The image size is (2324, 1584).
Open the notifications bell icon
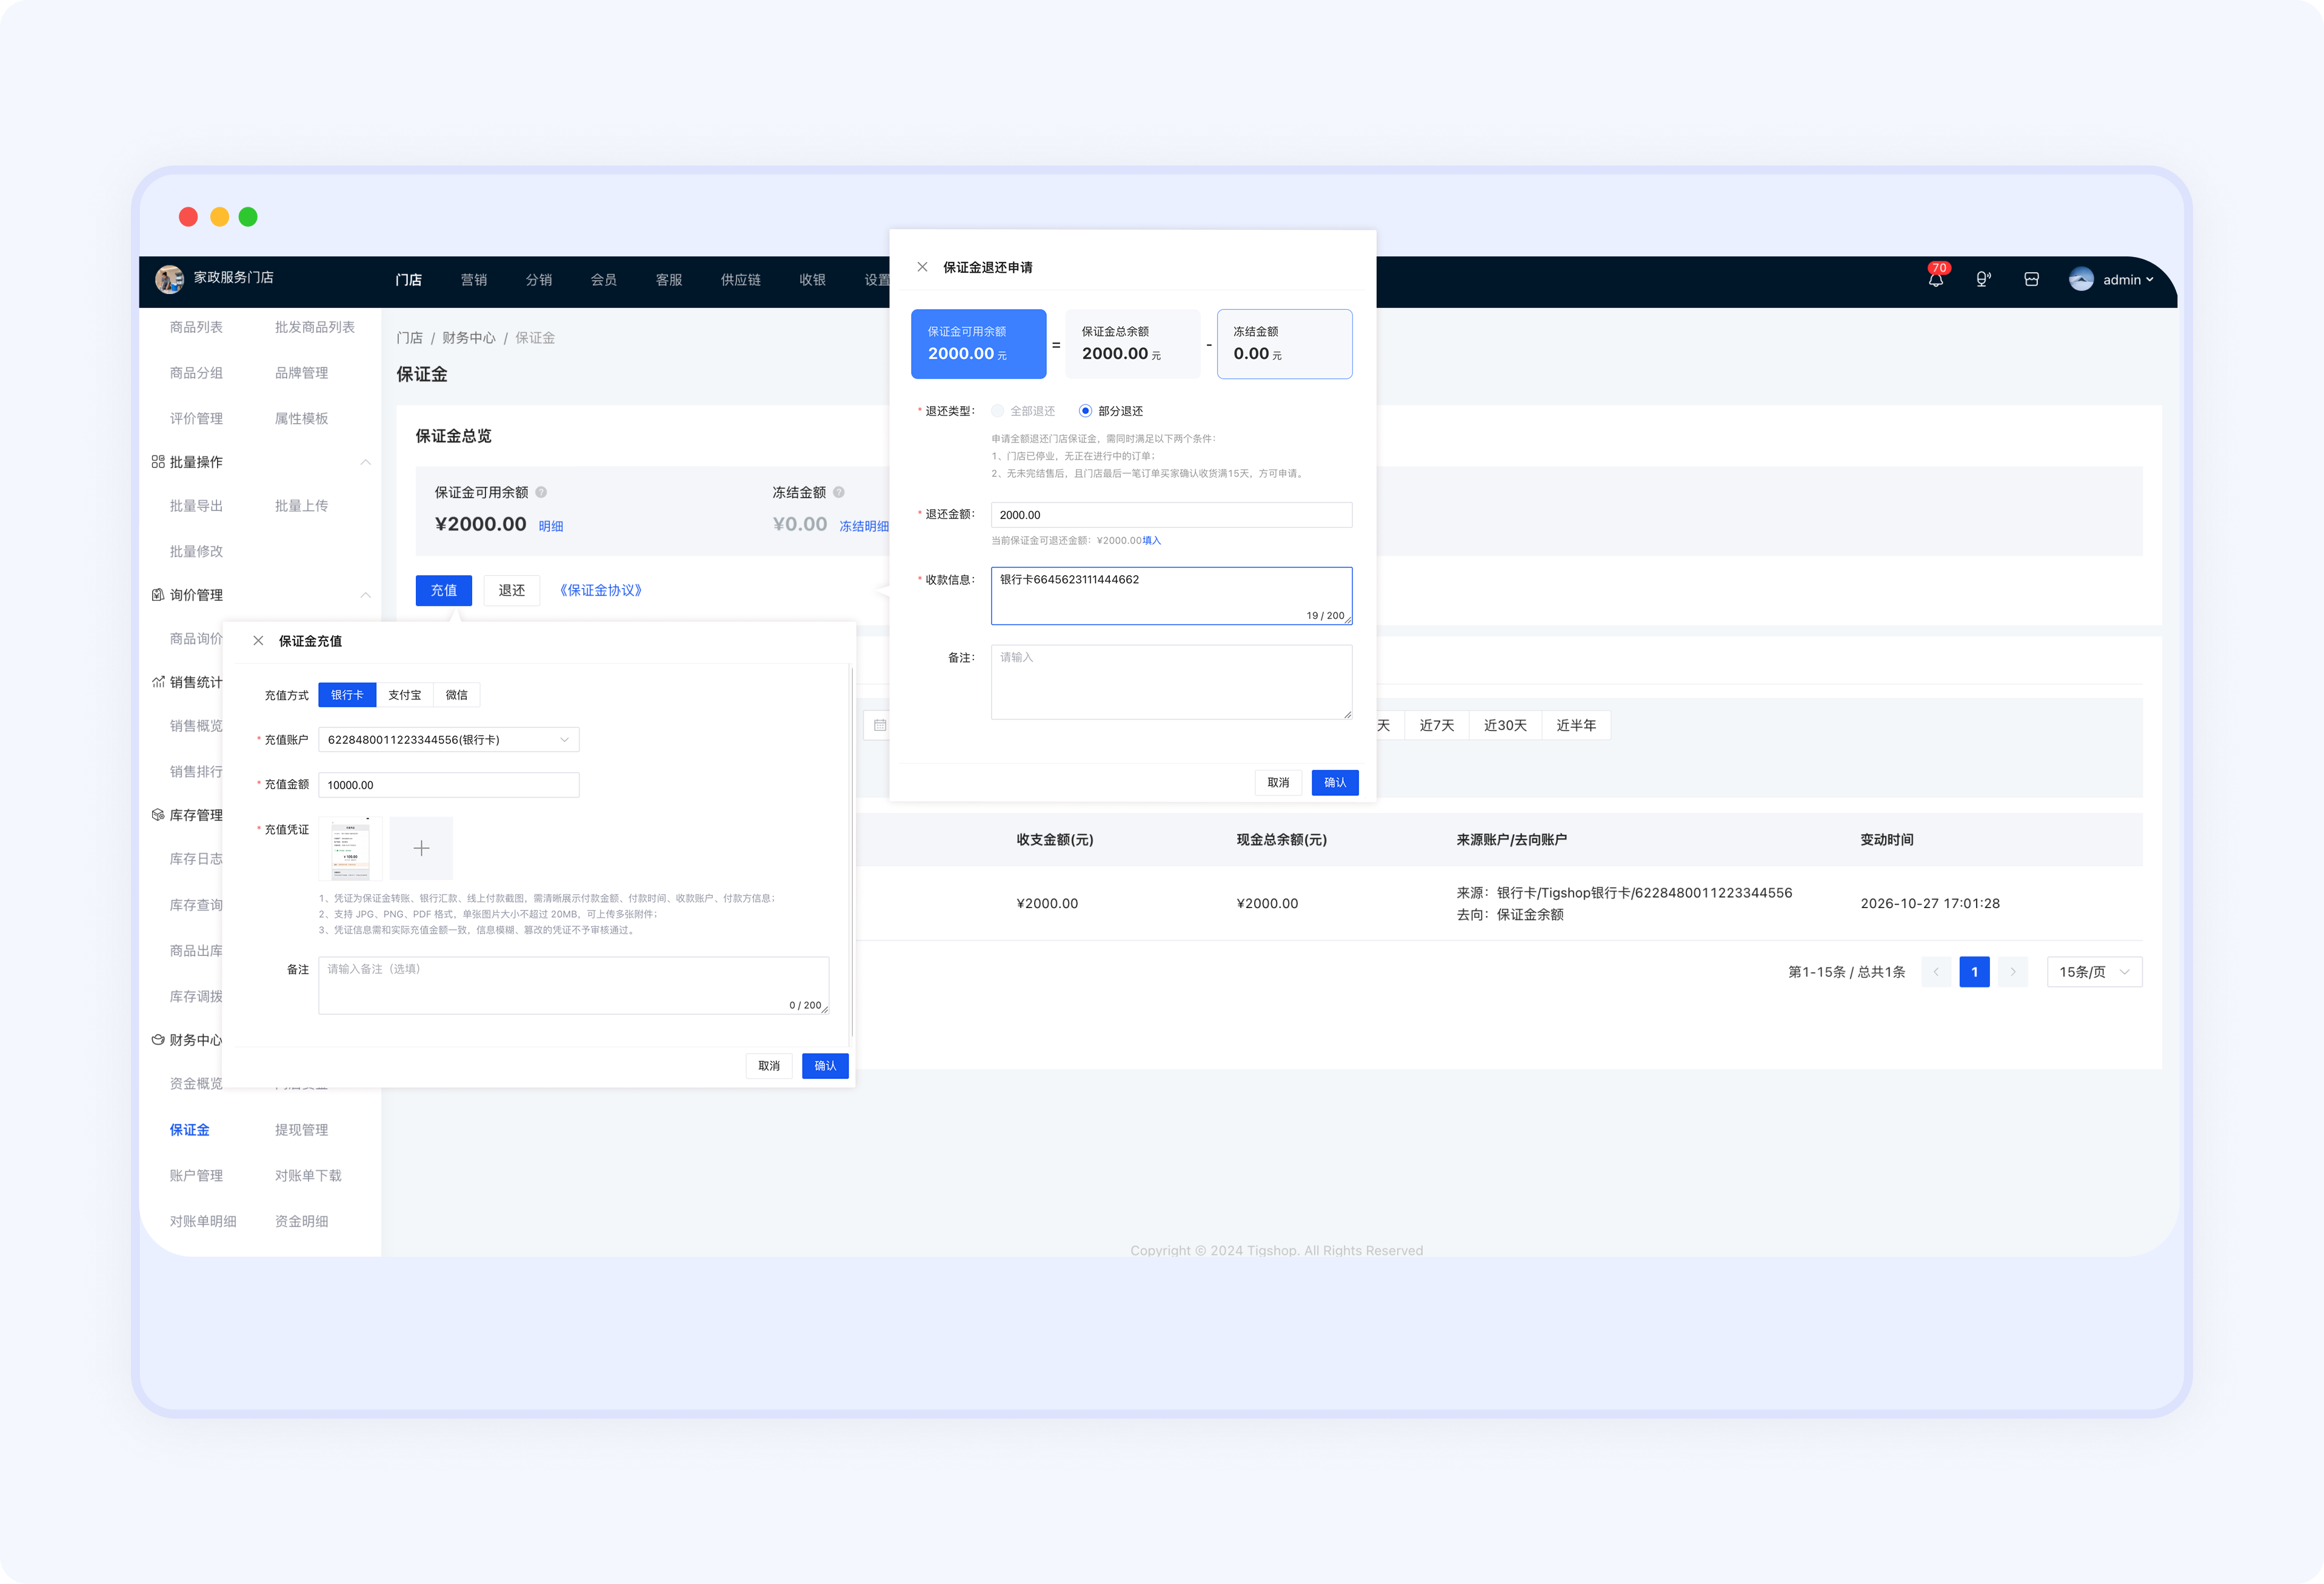pyautogui.click(x=1935, y=280)
